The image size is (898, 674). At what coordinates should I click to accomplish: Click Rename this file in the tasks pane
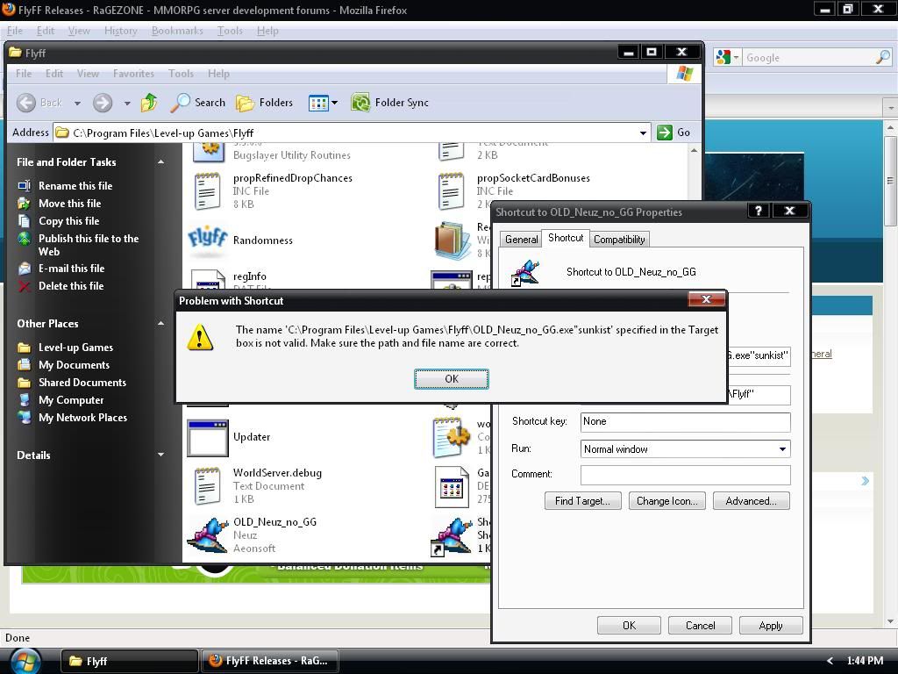tap(75, 186)
